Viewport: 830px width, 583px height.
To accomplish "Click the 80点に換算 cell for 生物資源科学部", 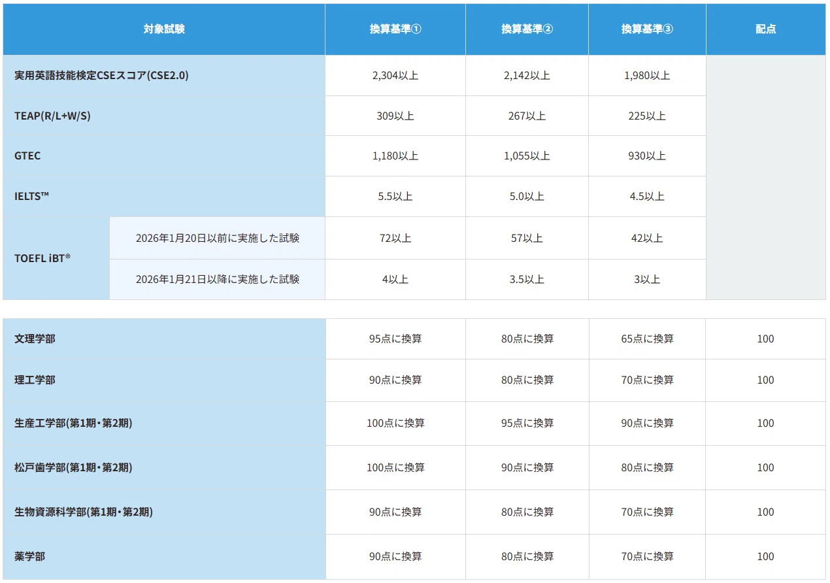I will coord(527,512).
